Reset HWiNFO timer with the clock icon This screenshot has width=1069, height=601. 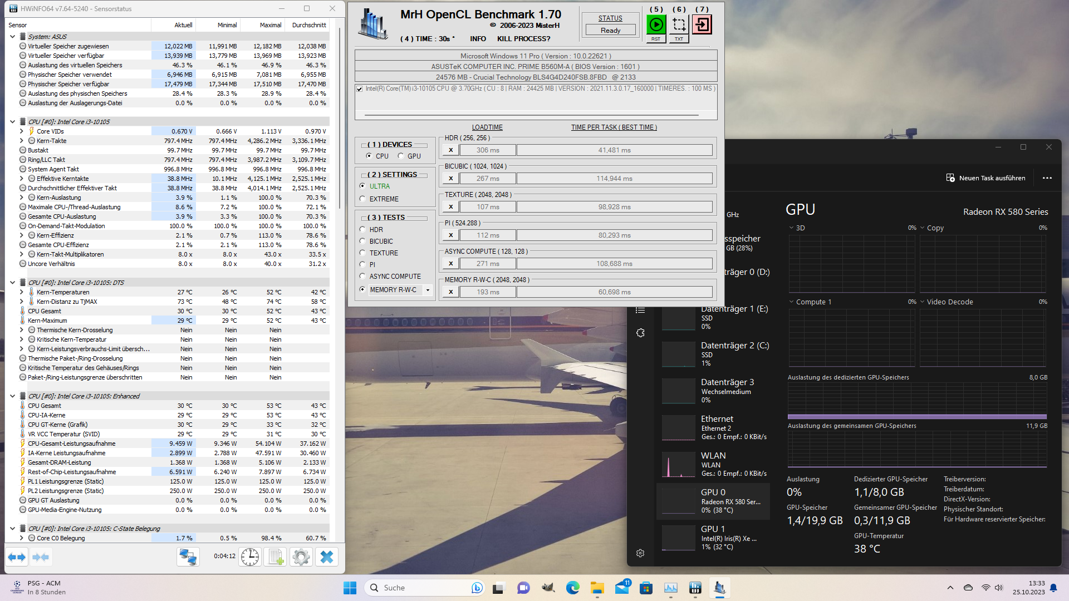[x=249, y=557]
